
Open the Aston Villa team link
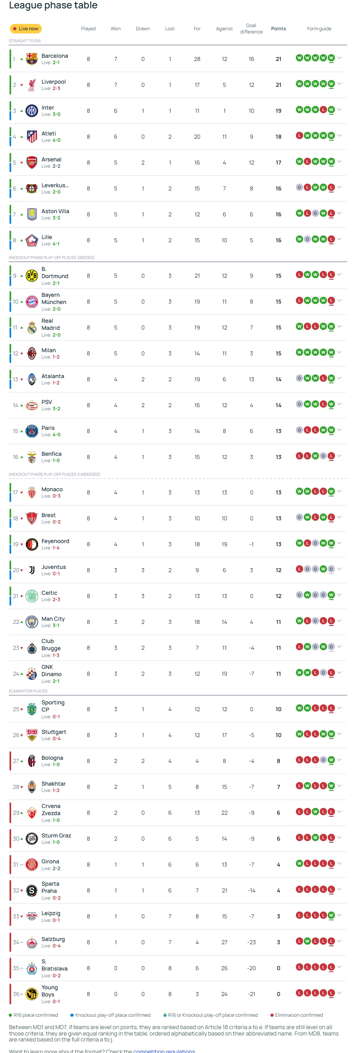(x=55, y=211)
